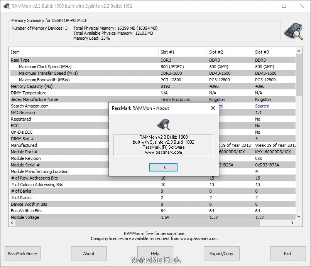
Task: Select the Module Manufacturing Location row
Action: tap(153, 171)
